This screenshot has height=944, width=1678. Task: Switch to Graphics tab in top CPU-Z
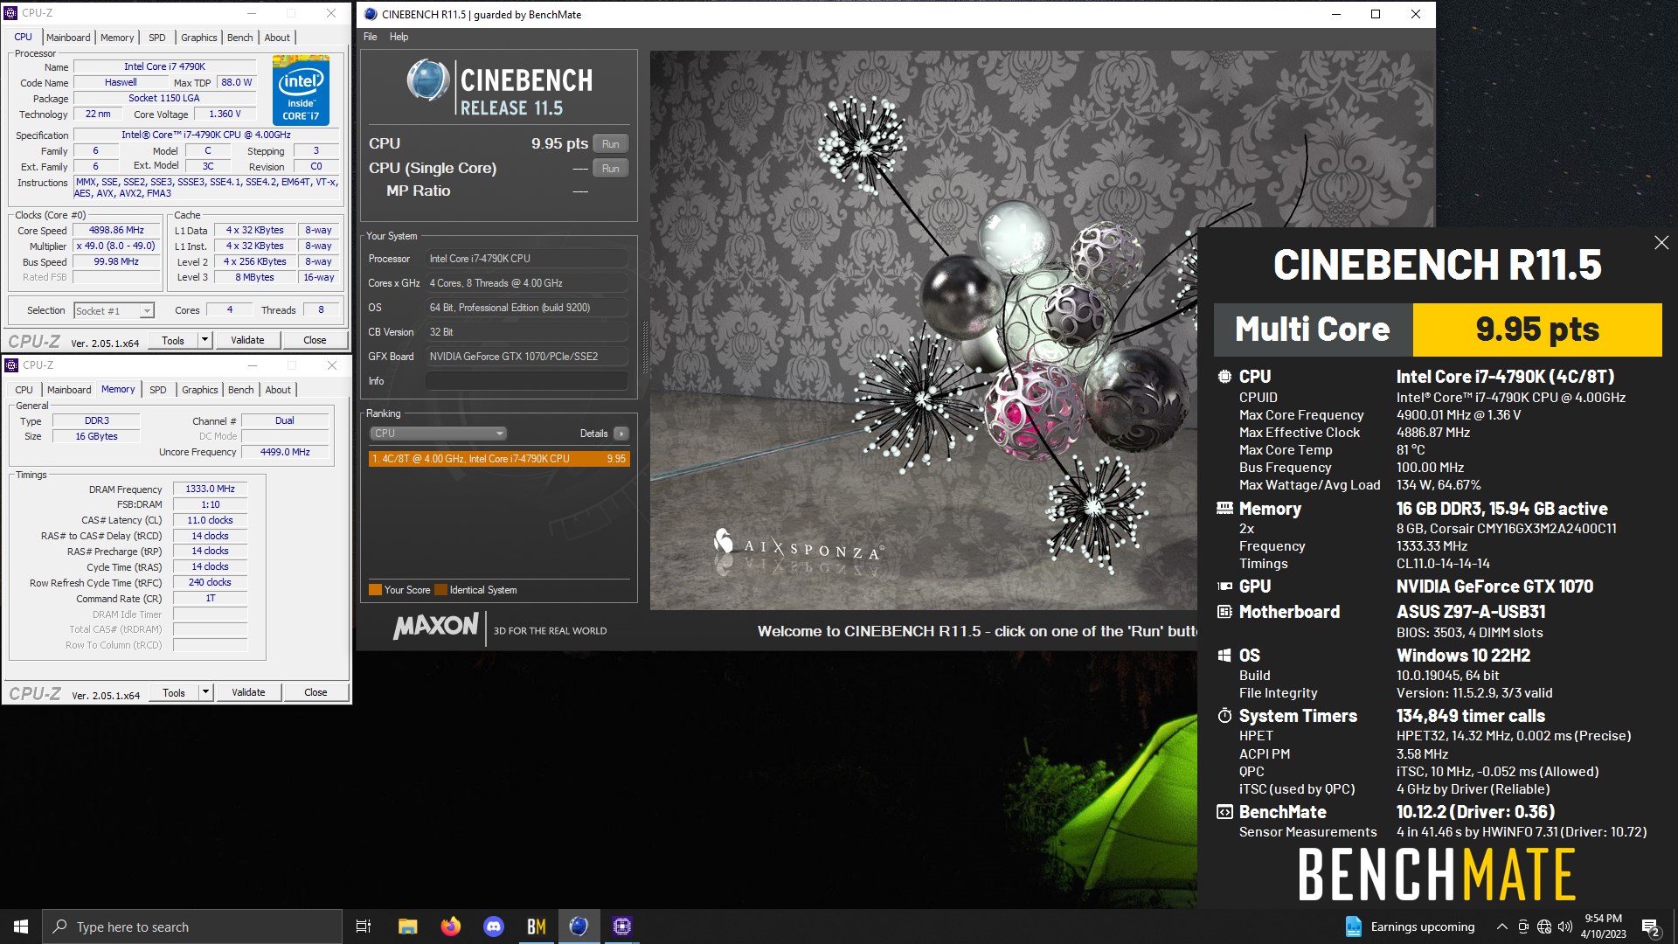pyautogui.click(x=199, y=38)
